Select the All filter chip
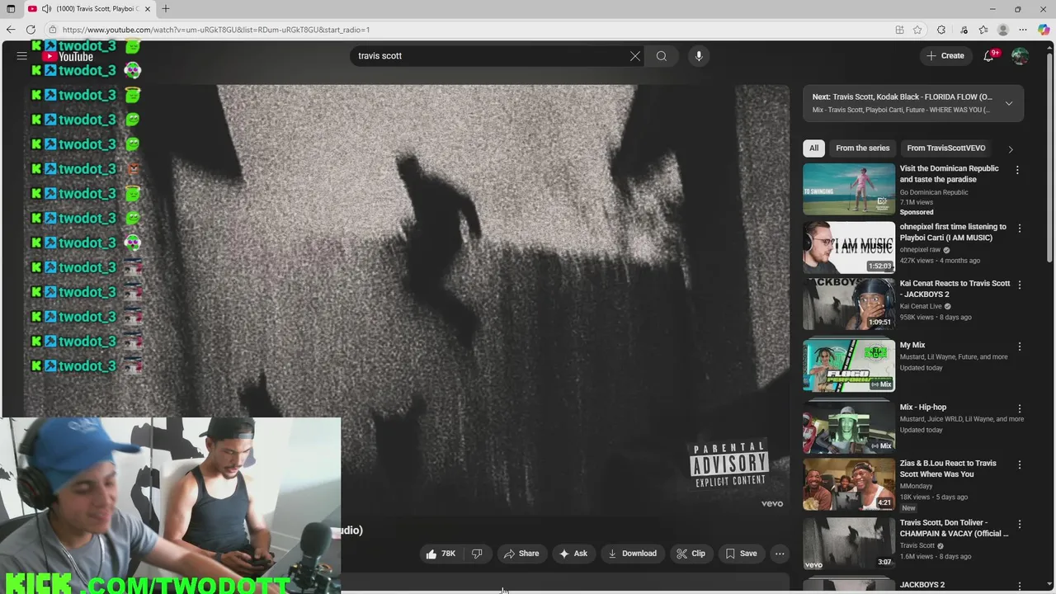1056x594 pixels. (813, 148)
